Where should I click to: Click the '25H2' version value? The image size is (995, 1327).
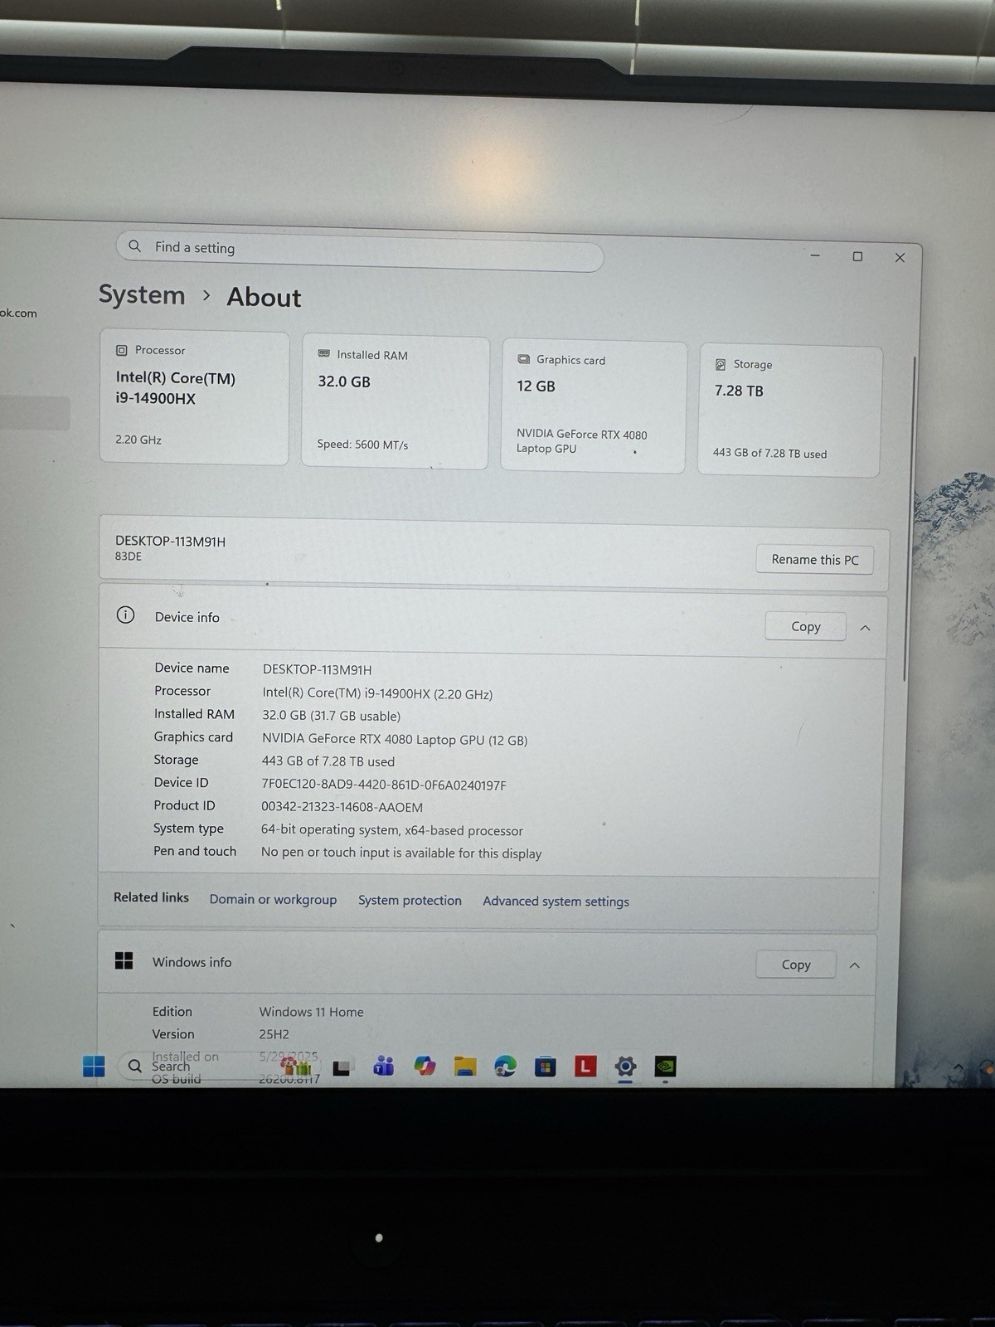tap(274, 1034)
